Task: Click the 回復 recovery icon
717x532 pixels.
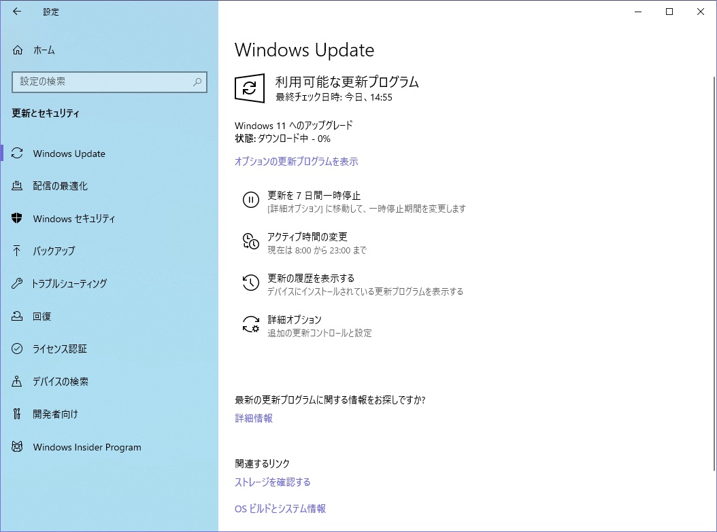Action: 17,316
